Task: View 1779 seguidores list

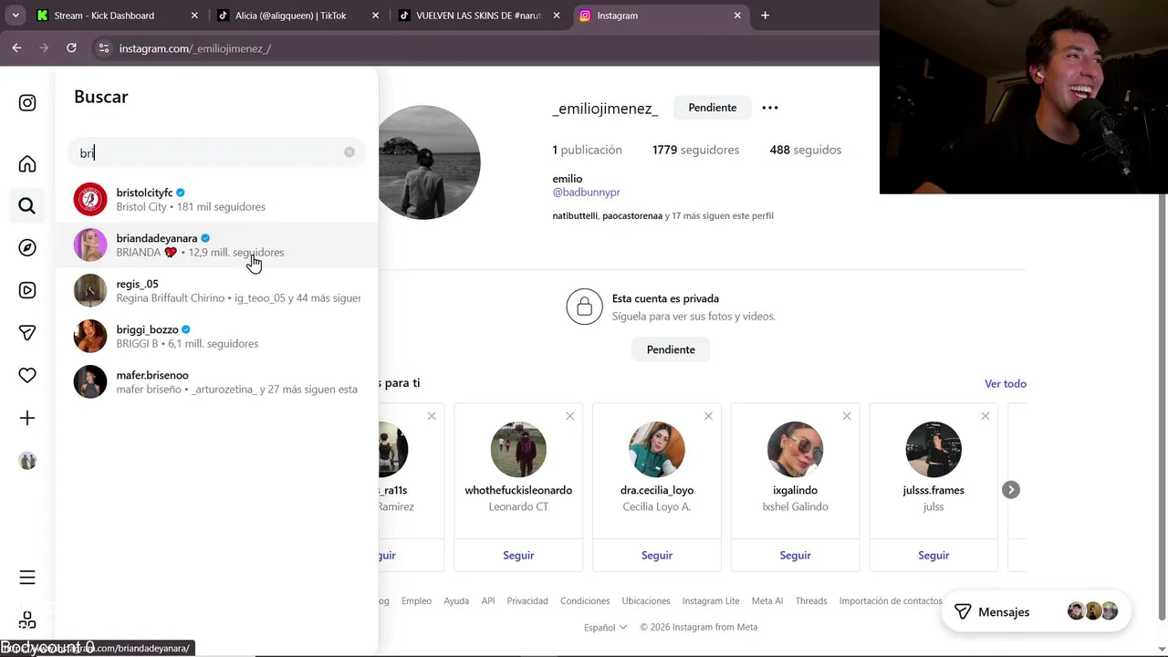Action: 696,150
